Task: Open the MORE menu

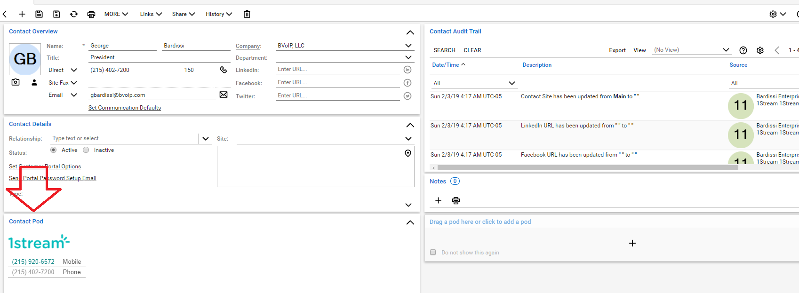Action: (116, 14)
